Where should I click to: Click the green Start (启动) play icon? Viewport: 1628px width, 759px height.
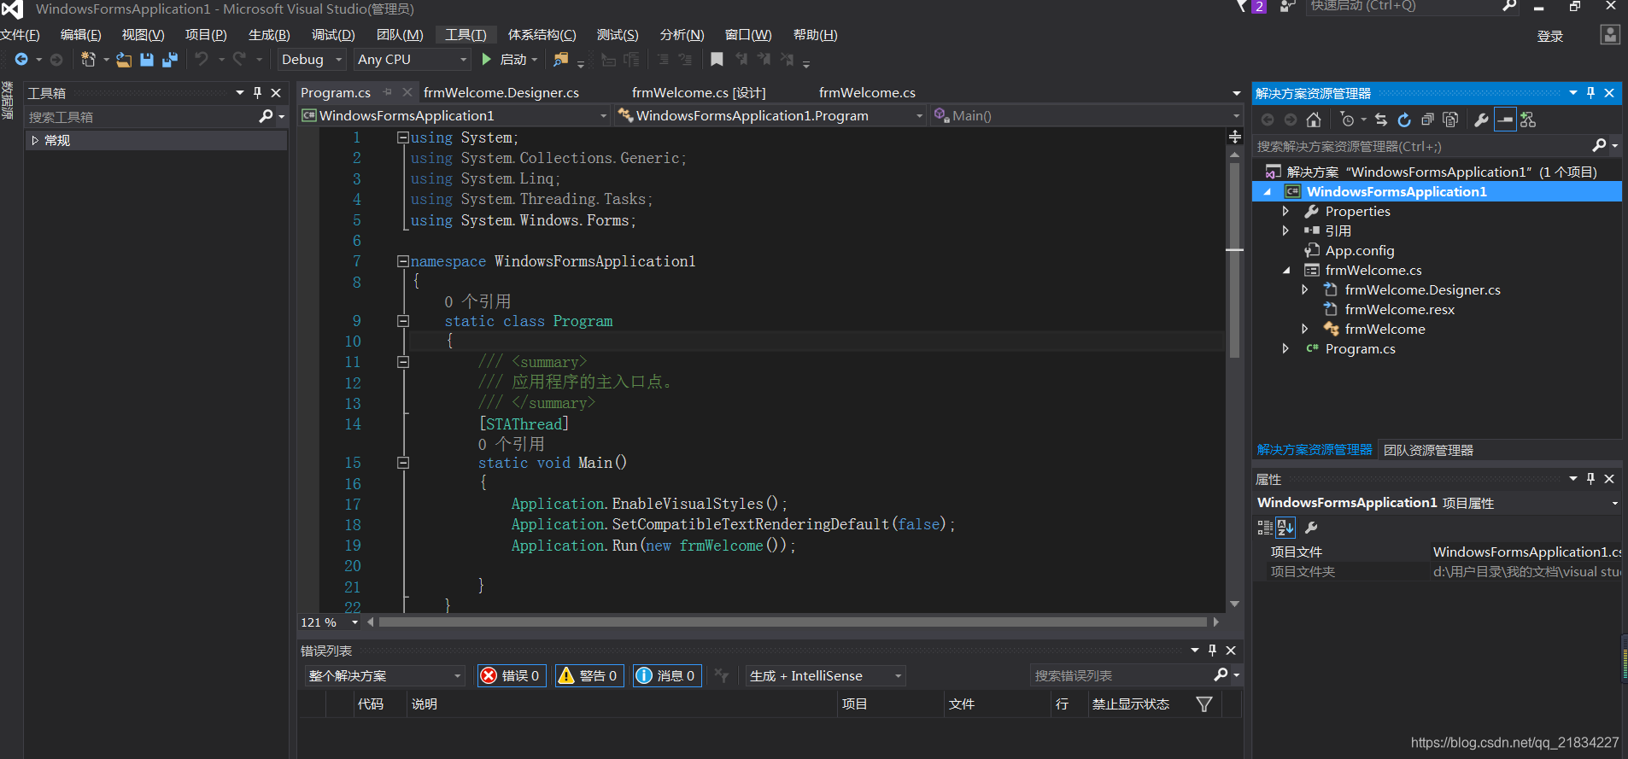[486, 59]
